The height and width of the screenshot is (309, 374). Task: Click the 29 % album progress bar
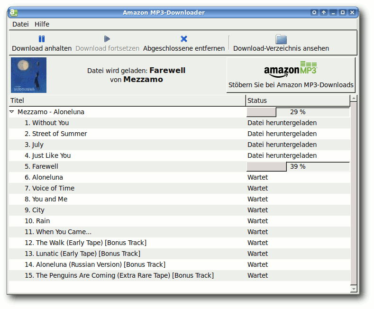(298, 112)
